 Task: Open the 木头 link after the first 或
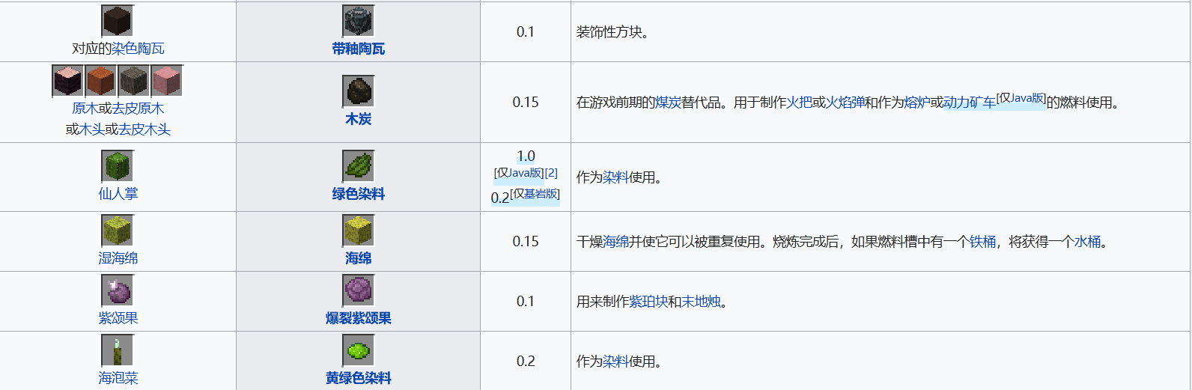(x=91, y=130)
